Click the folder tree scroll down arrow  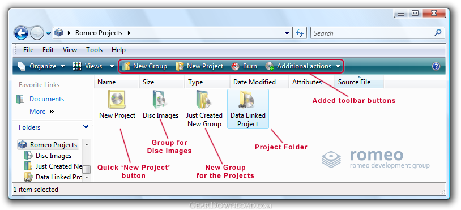(x=87, y=177)
